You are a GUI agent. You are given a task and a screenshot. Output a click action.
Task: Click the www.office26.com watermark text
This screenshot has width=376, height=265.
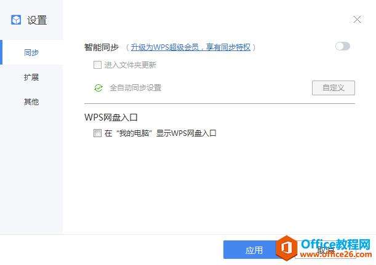tap(336, 255)
